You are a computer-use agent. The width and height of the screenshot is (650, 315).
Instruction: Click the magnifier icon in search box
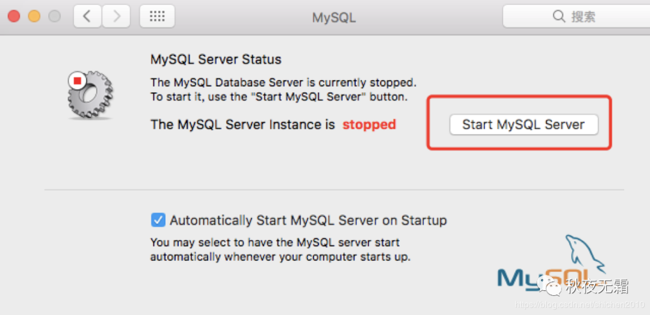pos(559,16)
